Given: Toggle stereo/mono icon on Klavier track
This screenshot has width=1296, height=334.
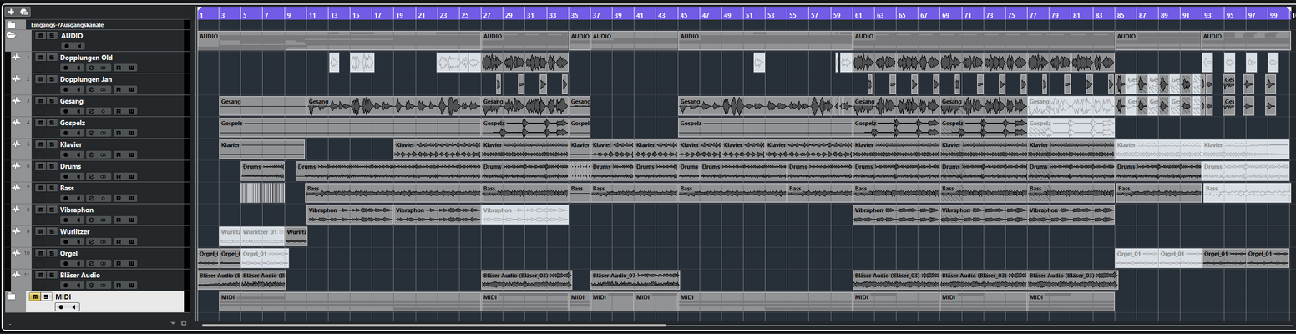Looking at the screenshot, I should pyautogui.click(x=103, y=154).
